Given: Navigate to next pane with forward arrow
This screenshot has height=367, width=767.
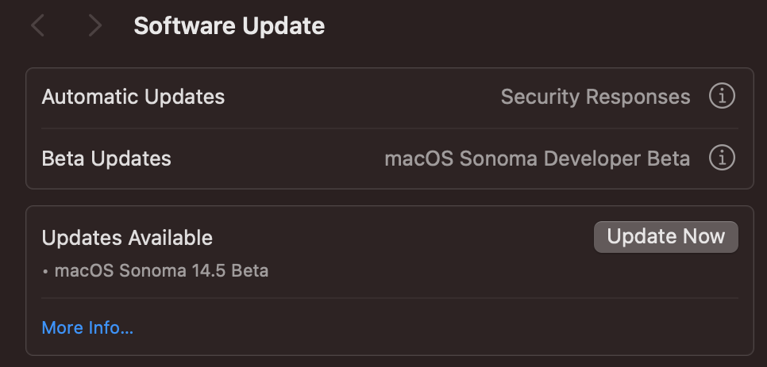Looking at the screenshot, I should pos(95,25).
